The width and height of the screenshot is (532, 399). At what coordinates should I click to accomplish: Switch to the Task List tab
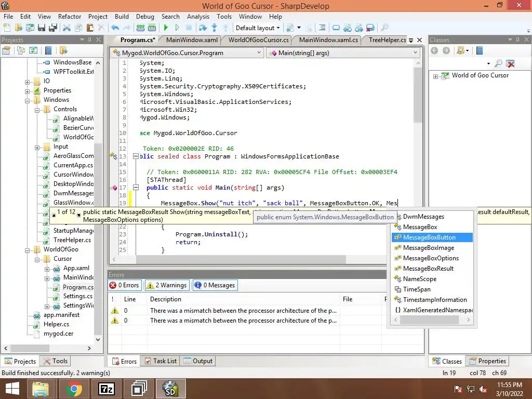tap(161, 361)
